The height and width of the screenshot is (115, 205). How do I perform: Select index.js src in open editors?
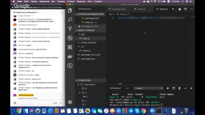[90, 22]
